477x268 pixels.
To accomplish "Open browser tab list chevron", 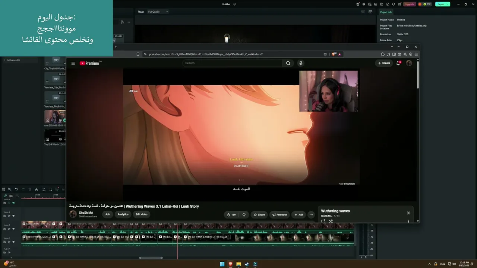I will click(x=392, y=47).
